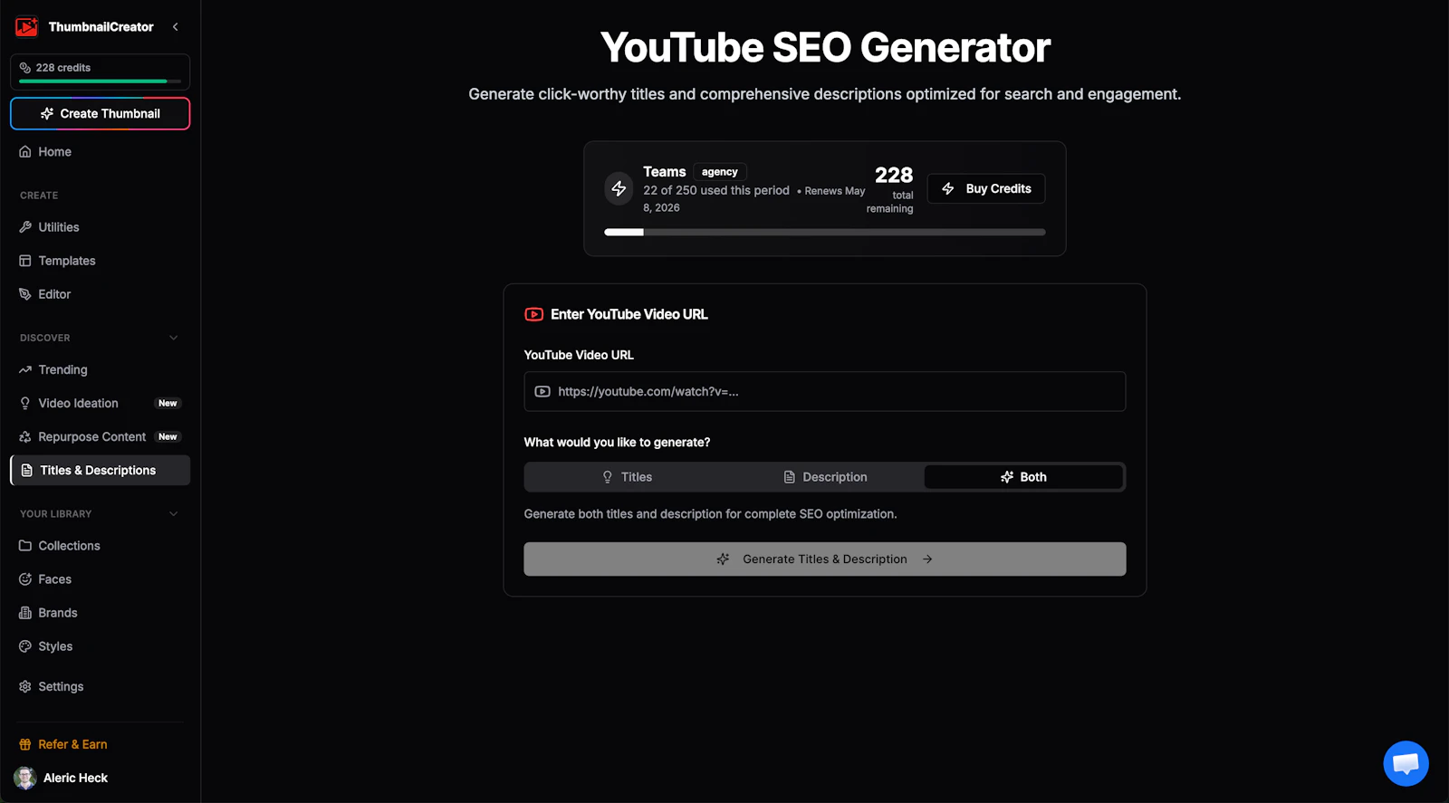Collapse the sidebar with the chevron
1449x803 pixels.
pos(176,27)
